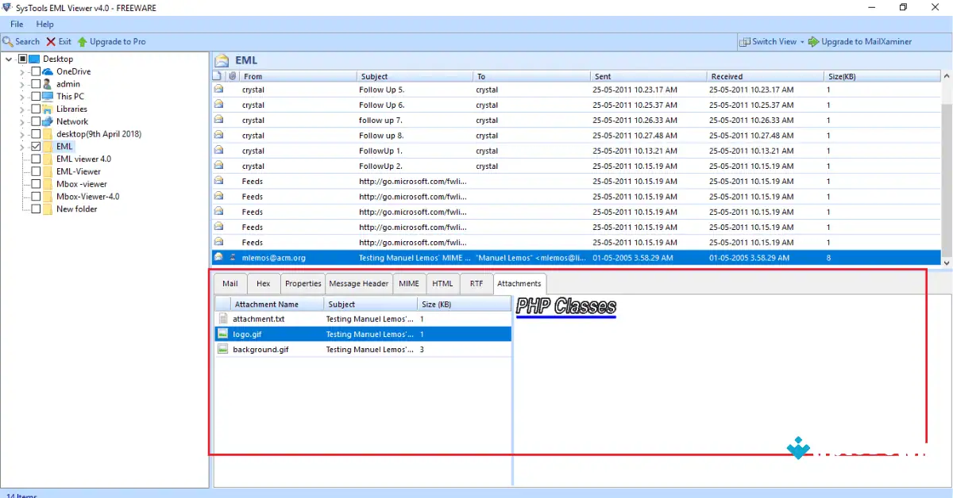Open the Switch View dropdown arrow

coord(802,41)
